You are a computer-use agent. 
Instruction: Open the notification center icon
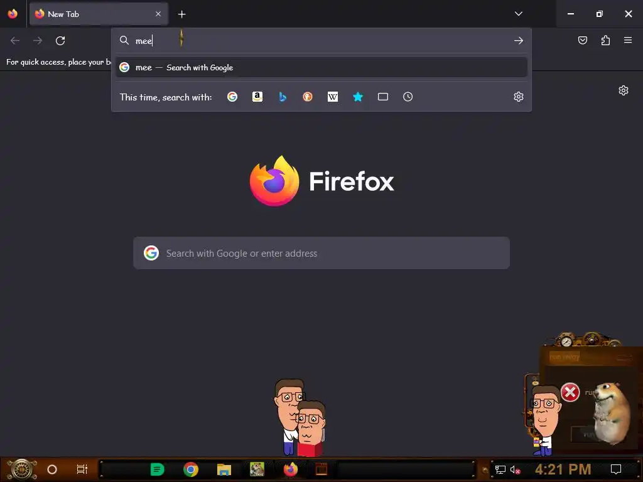(x=616, y=469)
